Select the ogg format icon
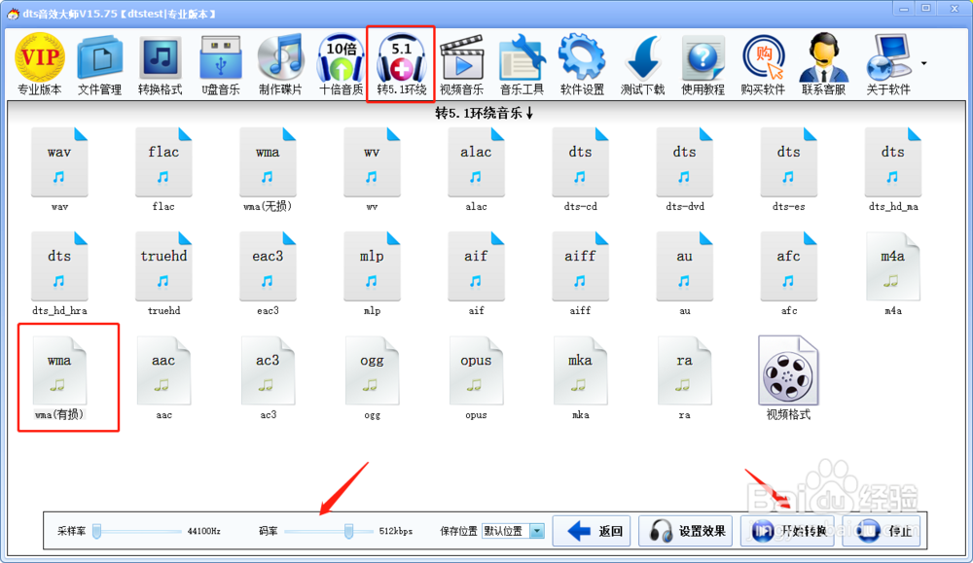The width and height of the screenshot is (973, 563). [x=372, y=378]
